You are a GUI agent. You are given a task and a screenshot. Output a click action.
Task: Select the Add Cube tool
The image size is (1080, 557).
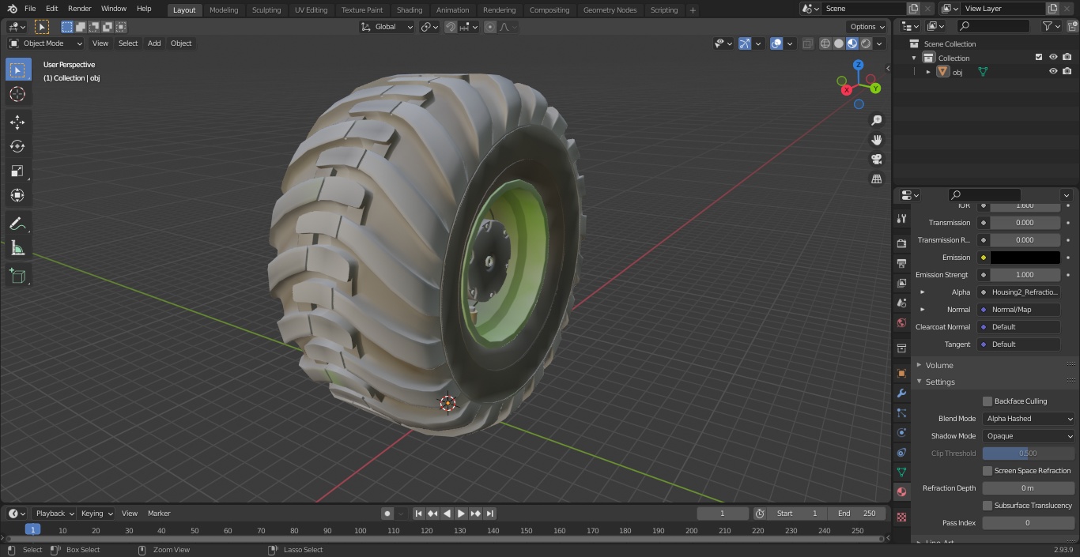click(x=17, y=276)
